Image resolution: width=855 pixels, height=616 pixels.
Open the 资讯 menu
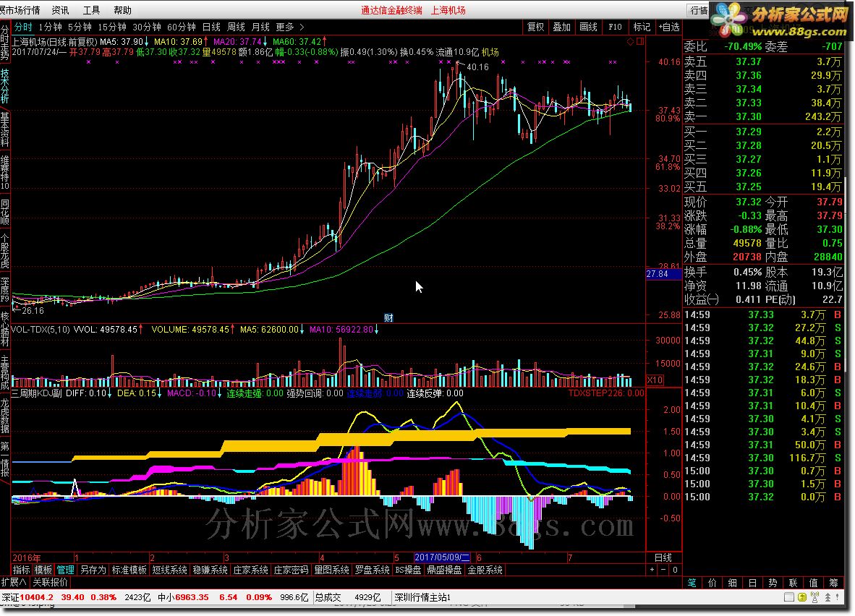(60, 10)
